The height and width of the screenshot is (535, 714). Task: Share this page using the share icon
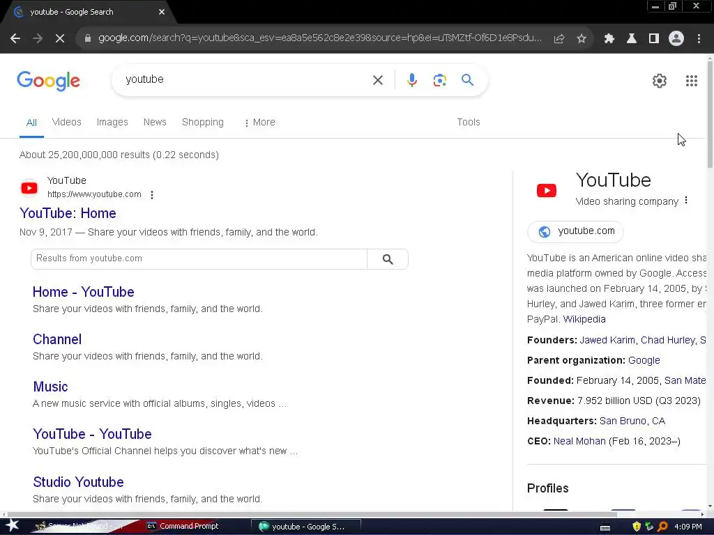coord(559,39)
